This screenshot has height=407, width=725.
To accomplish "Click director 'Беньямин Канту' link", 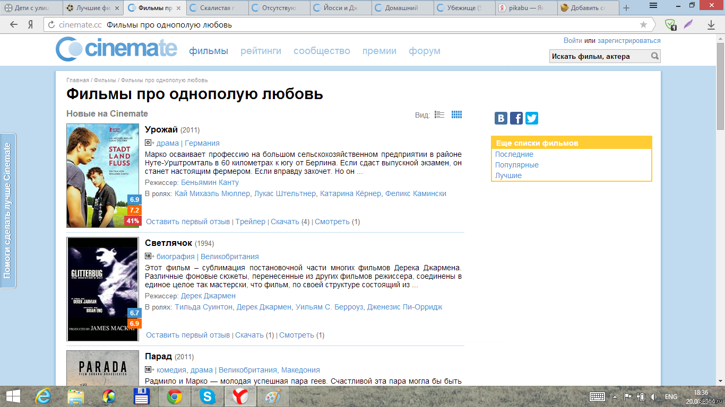I will pos(210,182).
